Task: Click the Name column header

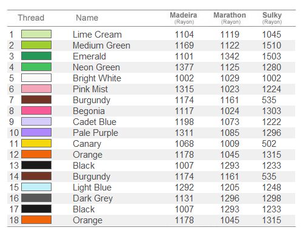Action: point(87,18)
